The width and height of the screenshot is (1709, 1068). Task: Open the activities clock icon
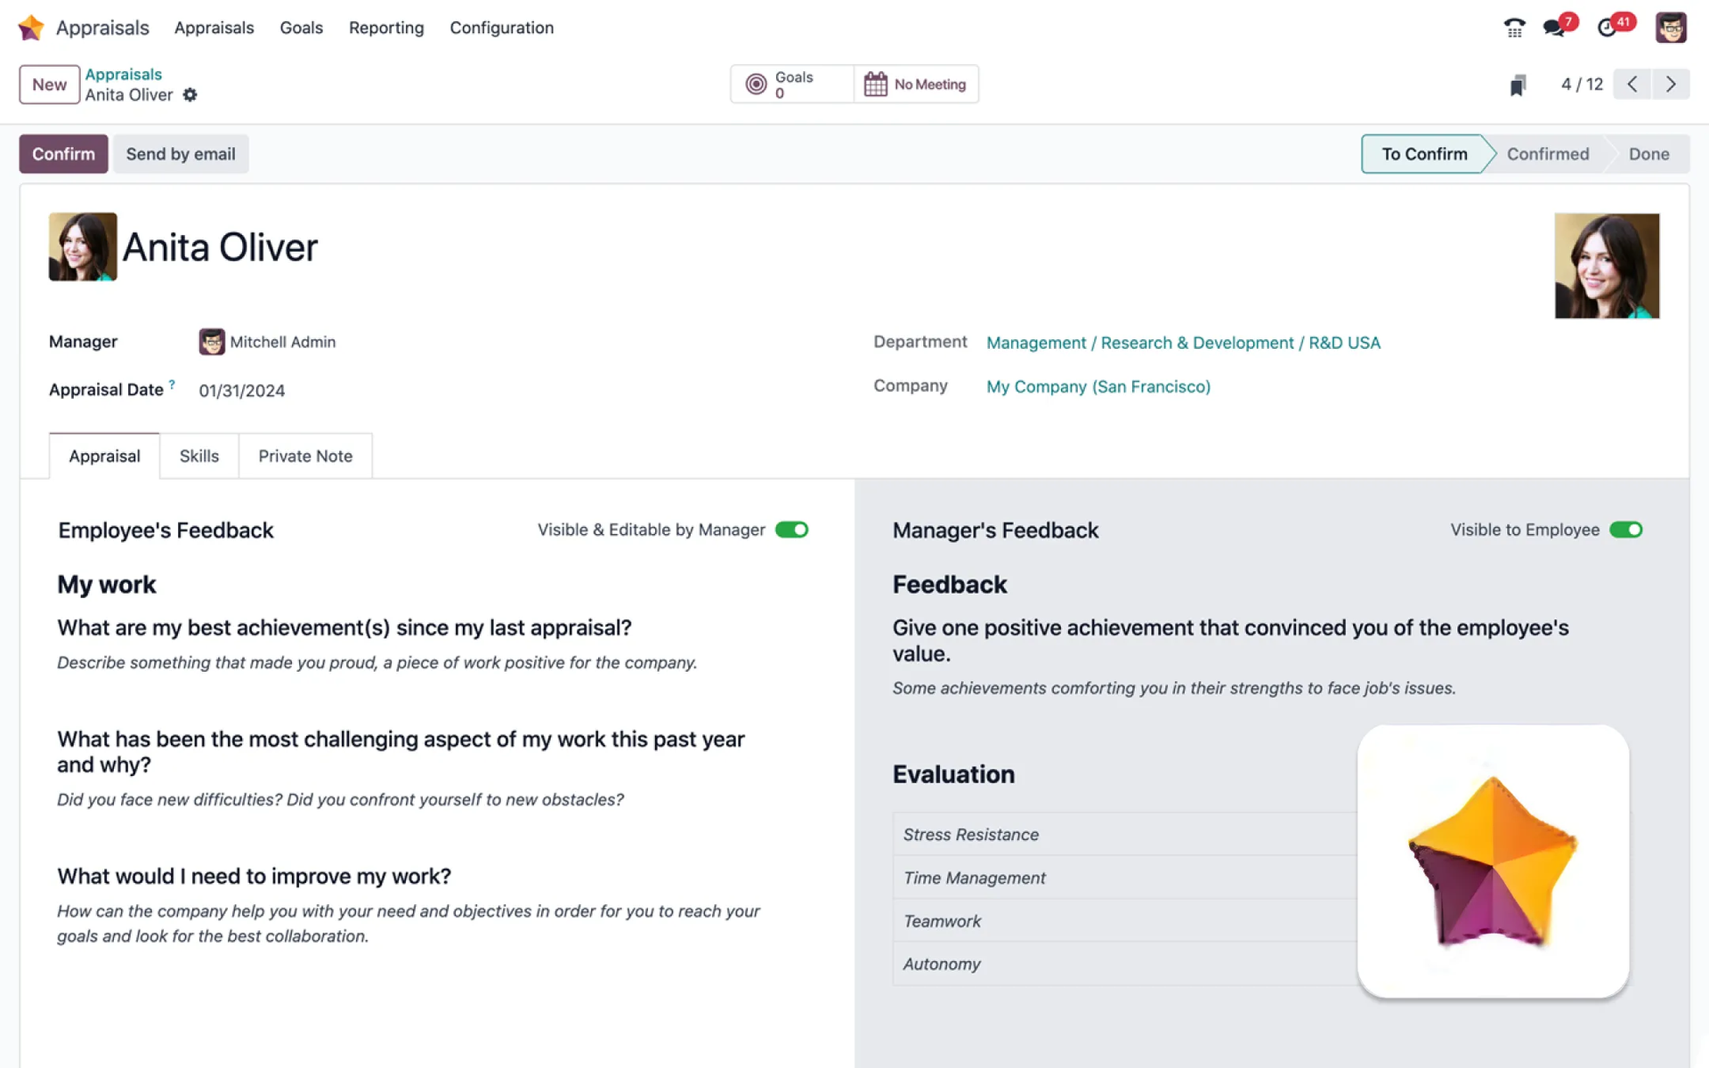1607,28
